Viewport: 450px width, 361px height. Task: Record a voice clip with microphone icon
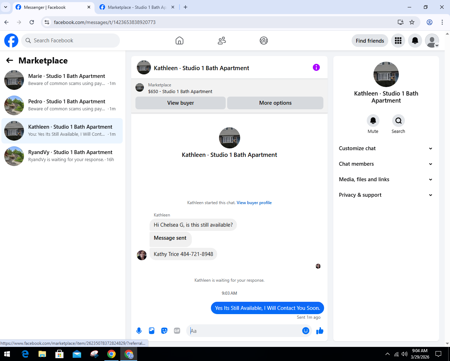coord(139,331)
